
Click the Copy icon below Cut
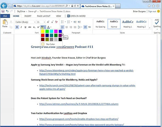pos(11,27)
